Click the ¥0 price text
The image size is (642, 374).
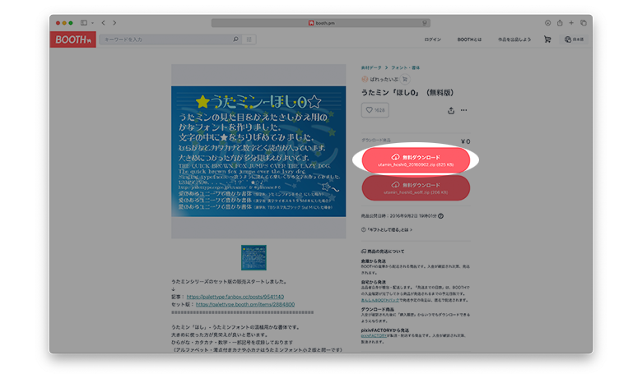click(466, 141)
